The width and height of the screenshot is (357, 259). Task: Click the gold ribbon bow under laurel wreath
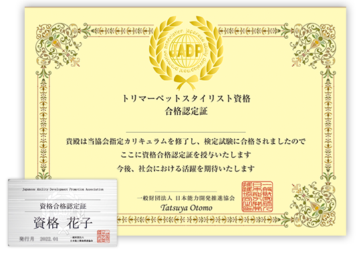pos(186,82)
